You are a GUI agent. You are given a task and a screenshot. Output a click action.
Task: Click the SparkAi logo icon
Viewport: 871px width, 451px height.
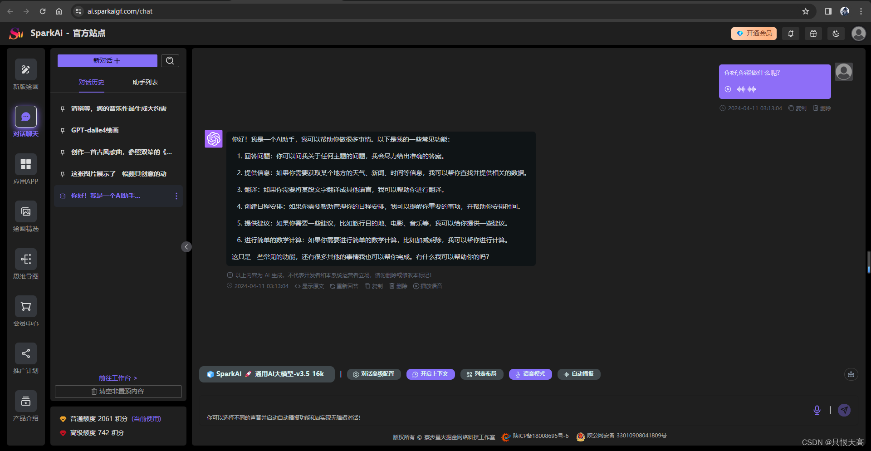(16, 33)
